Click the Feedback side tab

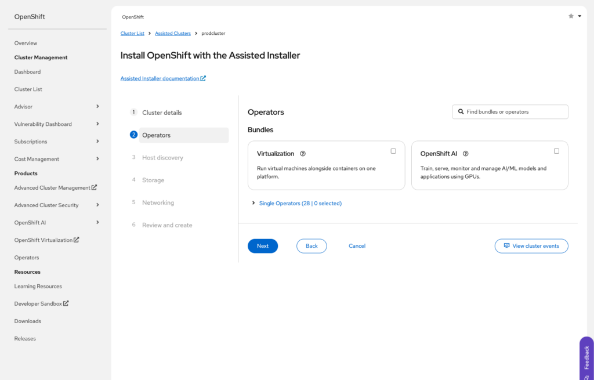[586, 357]
